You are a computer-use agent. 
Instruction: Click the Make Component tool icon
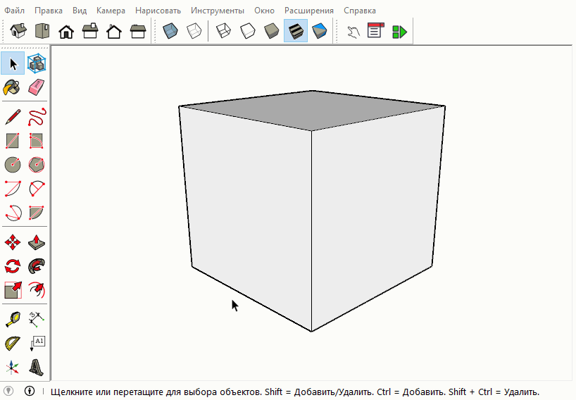37,63
